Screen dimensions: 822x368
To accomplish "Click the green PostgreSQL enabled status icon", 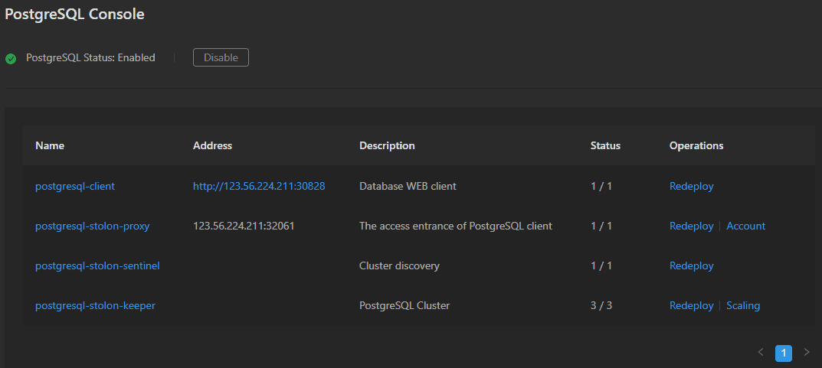I will click(x=11, y=59).
